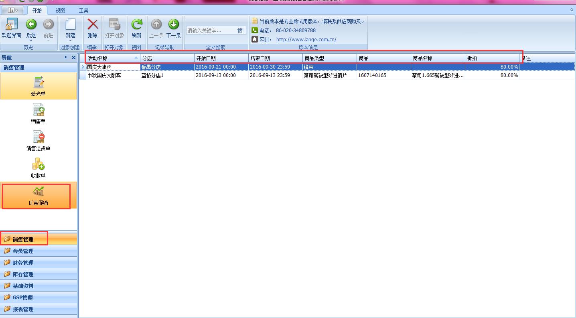Image resolution: width=576 pixels, height=318 pixels.
Task: Open the 销售单 sales order icon
Action: pos(38,113)
